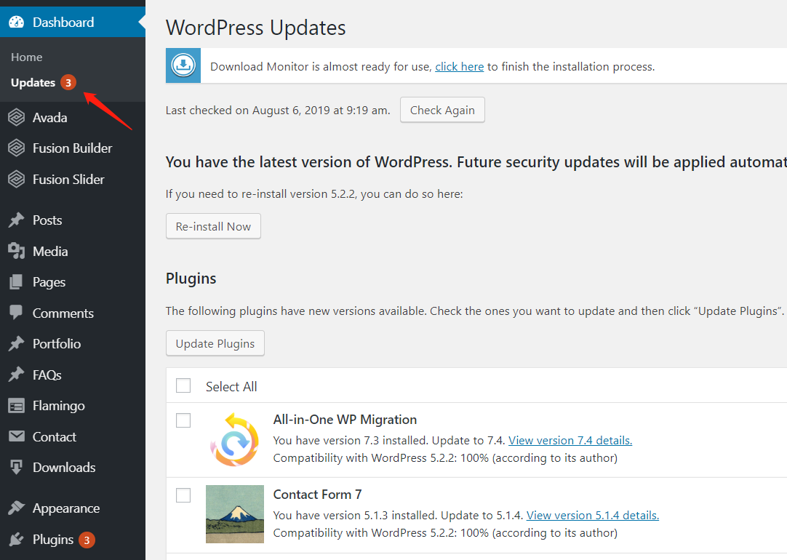The image size is (787, 560).
Task: Enable the Contact Form 7 checkbox
Action: [183, 495]
